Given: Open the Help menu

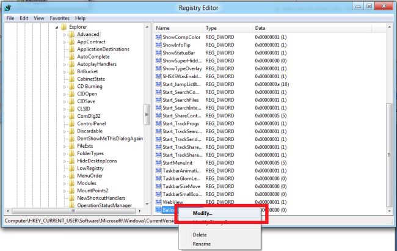Looking at the screenshot, I should [80, 18].
